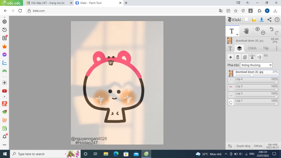This screenshot has height=158, width=281.
Task: Open YouTube from the browser sidebar
Action: click(x=4, y=91)
